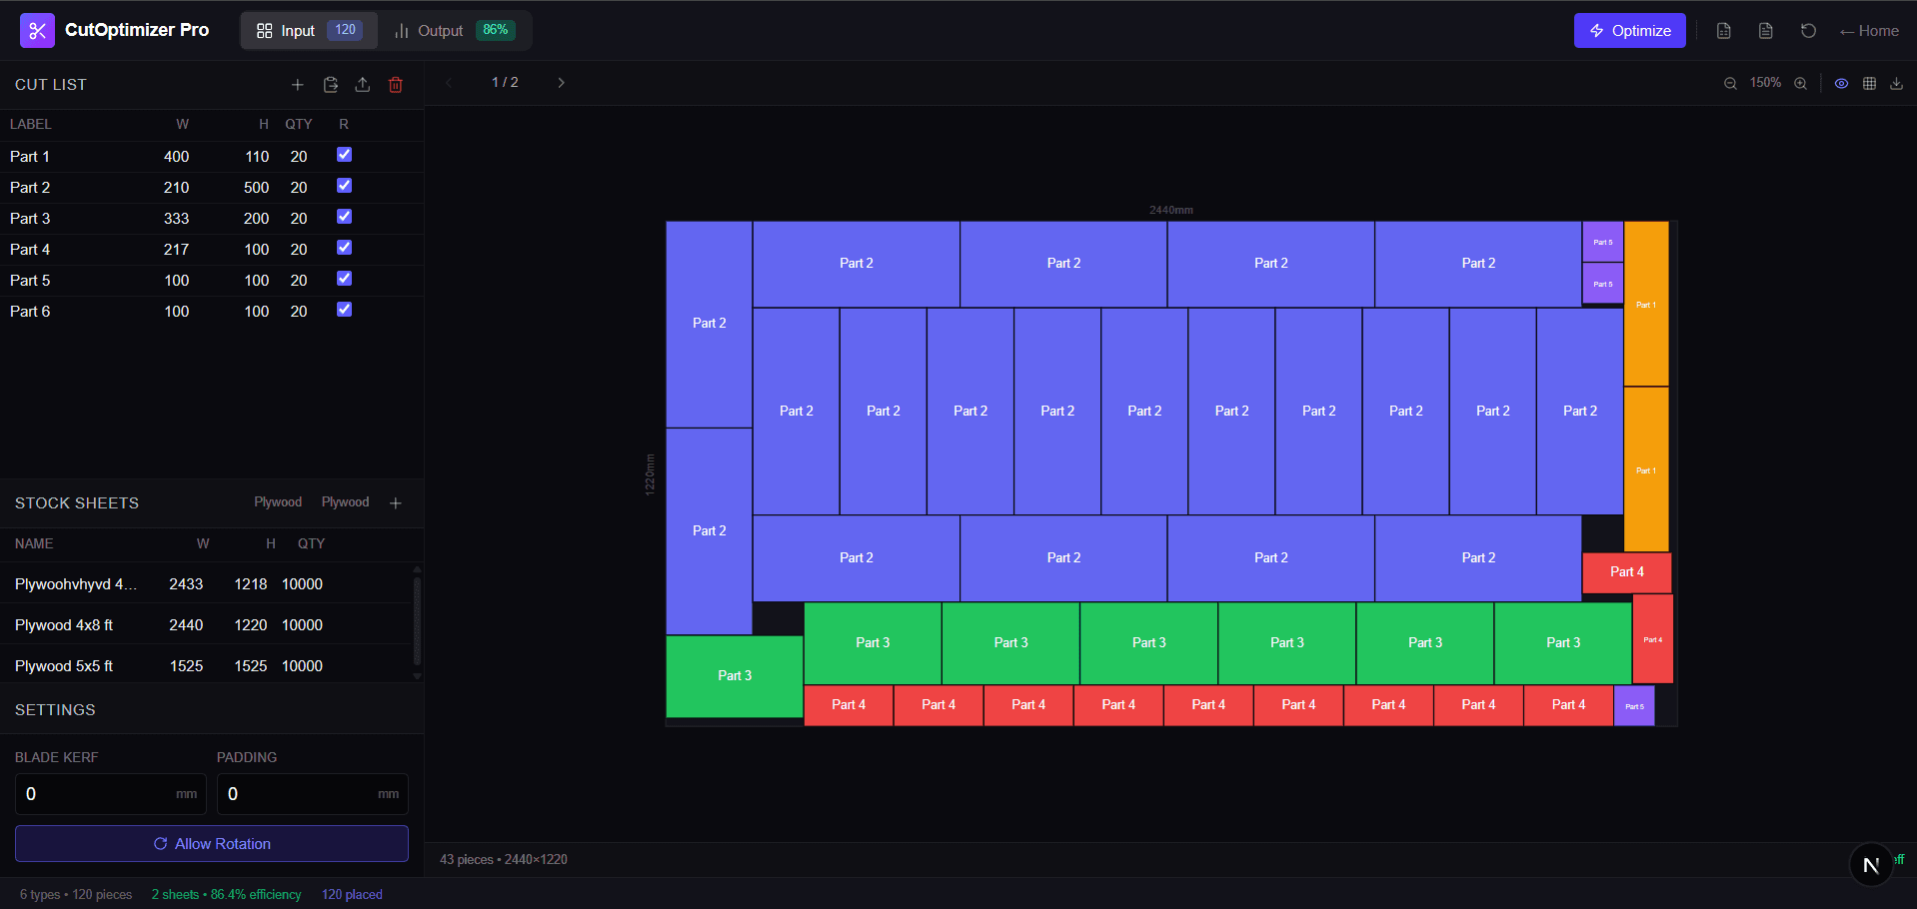Viewport: 1917px width, 909px height.
Task: Toggle the eye visibility icon above the preview
Action: 1841,83
